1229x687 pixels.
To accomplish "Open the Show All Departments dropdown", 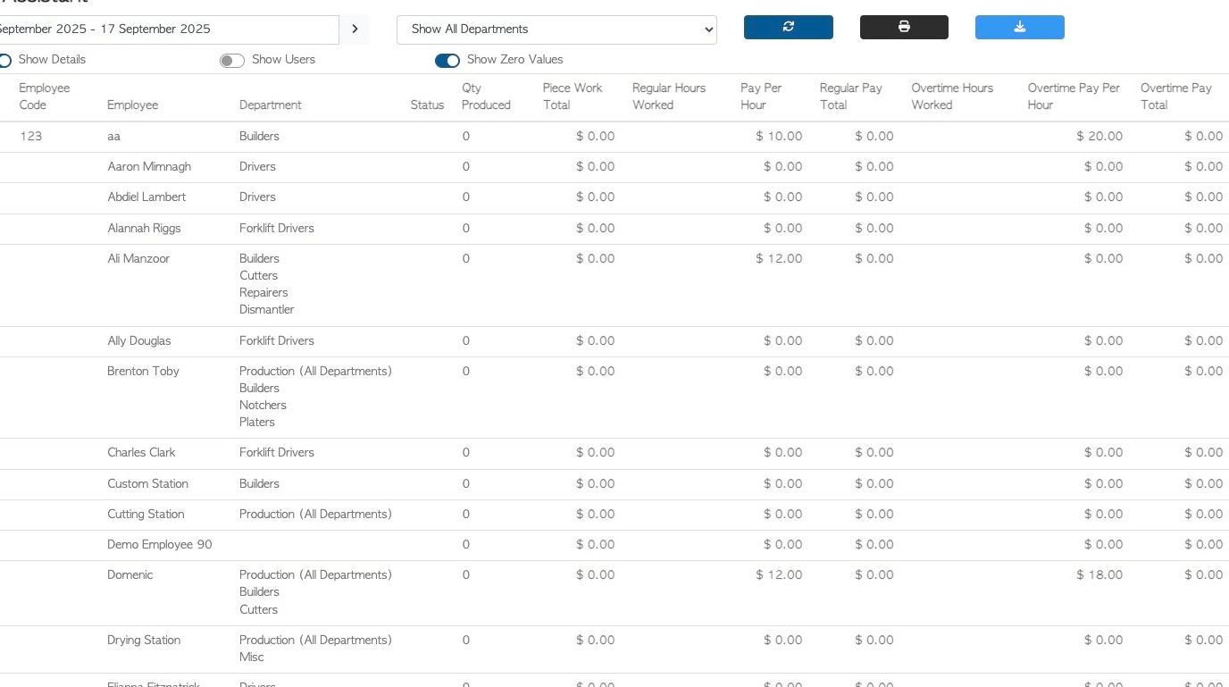I will coord(556,29).
